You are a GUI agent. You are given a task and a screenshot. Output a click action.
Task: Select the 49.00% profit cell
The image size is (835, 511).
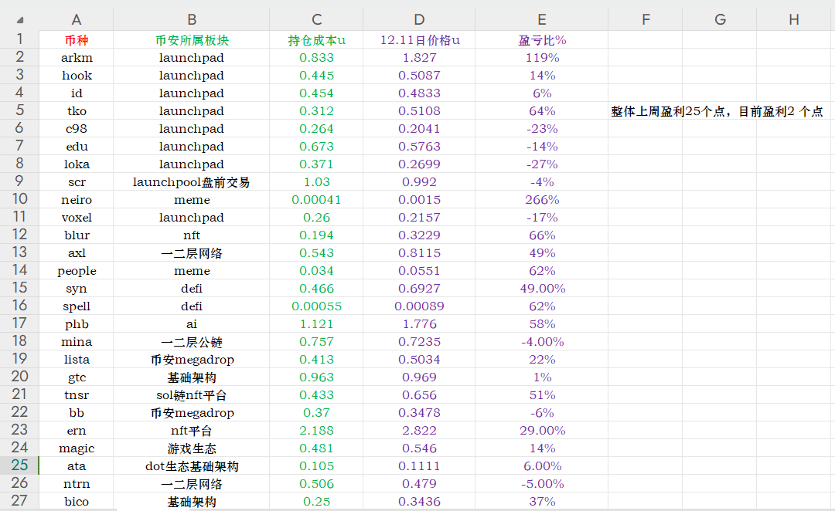[x=541, y=288]
